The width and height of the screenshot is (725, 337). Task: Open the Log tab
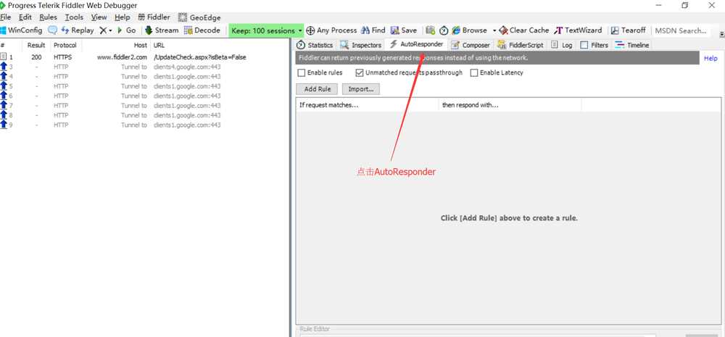coord(561,45)
